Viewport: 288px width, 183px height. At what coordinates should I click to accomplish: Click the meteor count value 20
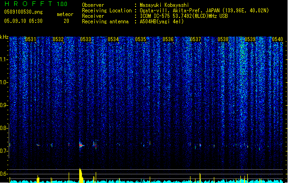(66, 21)
